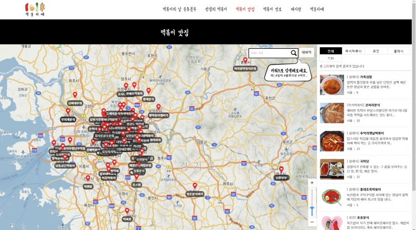This screenshot has width=416, height=230.
Task: Select the 전체 category tab
Action: pyautogui.click(x=331, y=51)
